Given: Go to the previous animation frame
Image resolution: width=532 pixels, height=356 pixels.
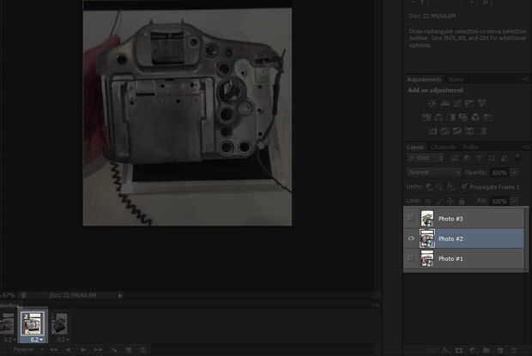Looking at the screenshot, I should (x=68, y=350).
